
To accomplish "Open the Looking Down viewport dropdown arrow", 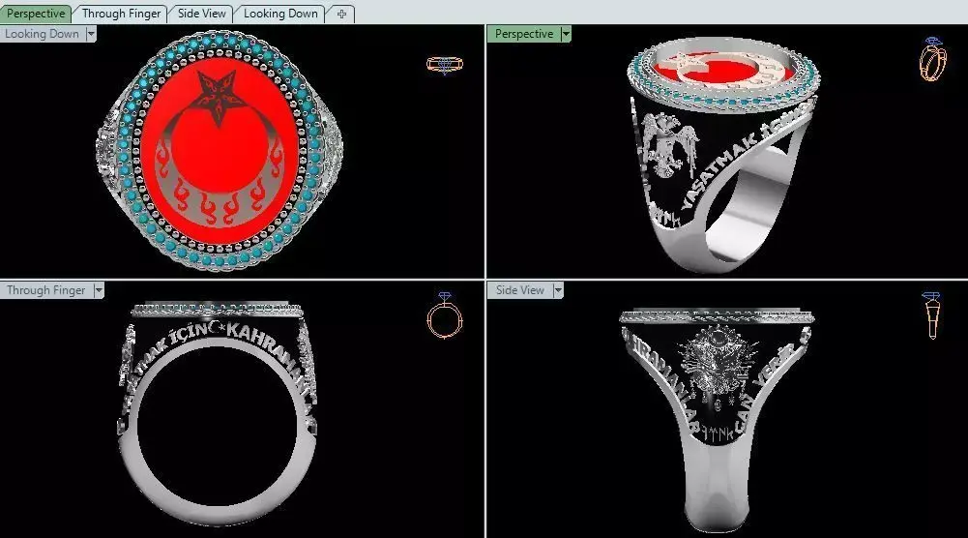I will tap(91, 34).
